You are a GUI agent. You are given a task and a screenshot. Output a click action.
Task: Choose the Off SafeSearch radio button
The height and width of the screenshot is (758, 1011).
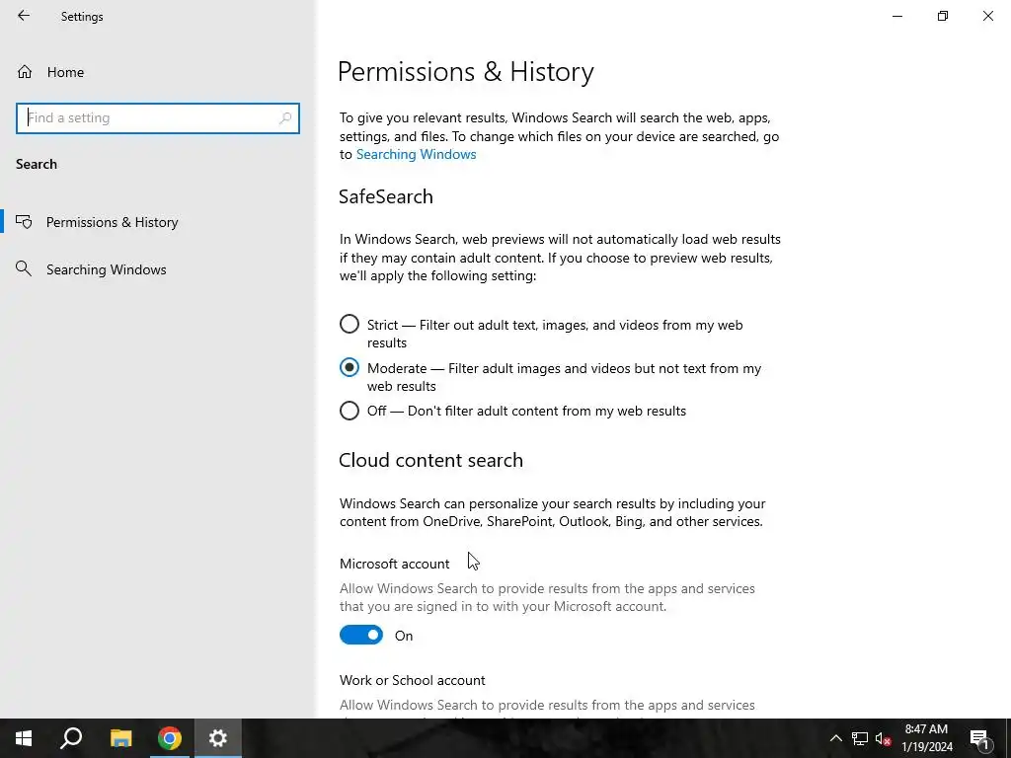pos(350,411)
